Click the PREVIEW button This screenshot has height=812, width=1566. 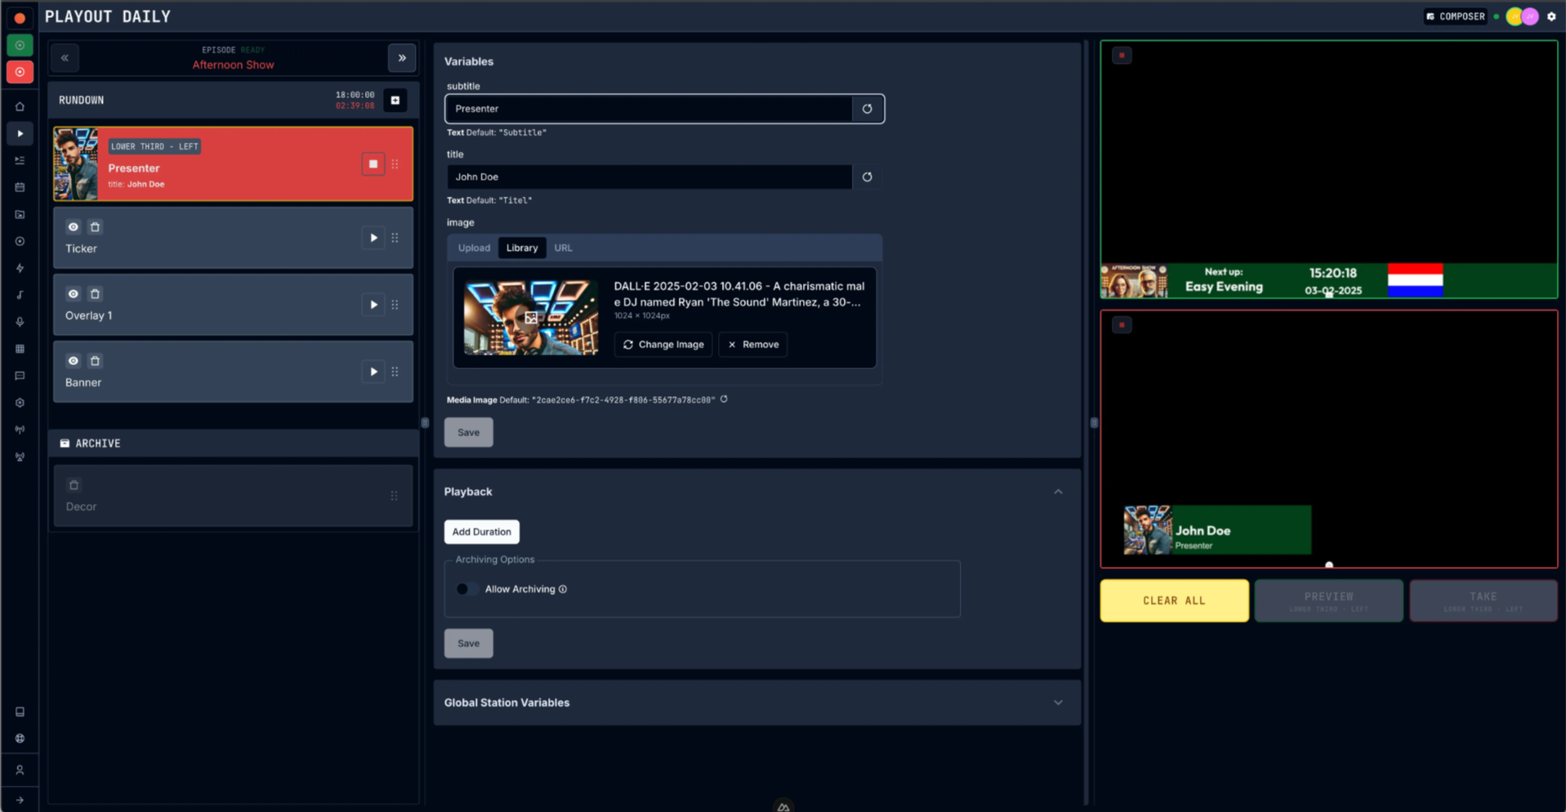click(x=1329, y=601)
